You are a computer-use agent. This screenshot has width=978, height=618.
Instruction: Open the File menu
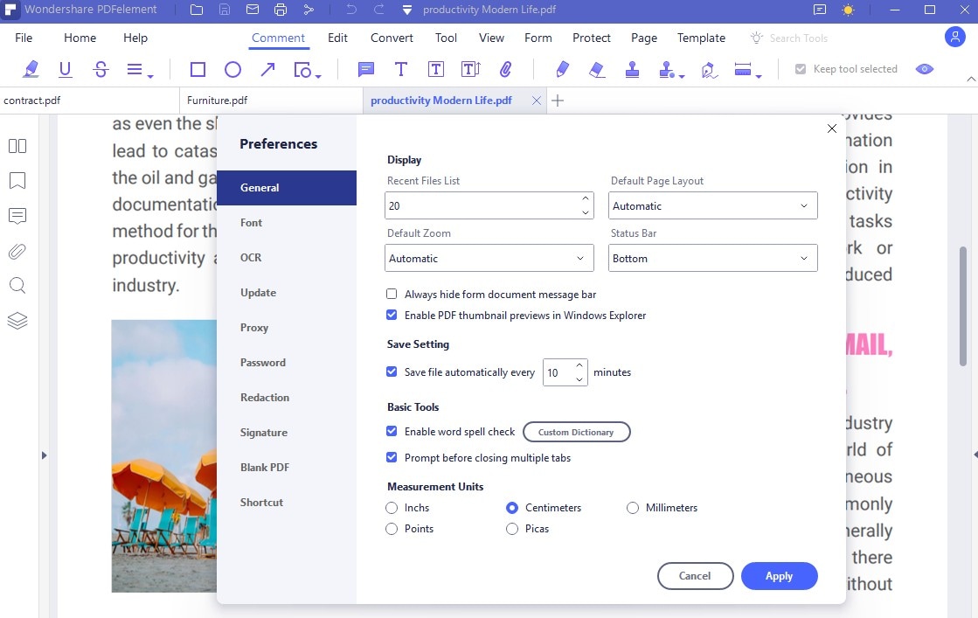(x=24, y=38)
